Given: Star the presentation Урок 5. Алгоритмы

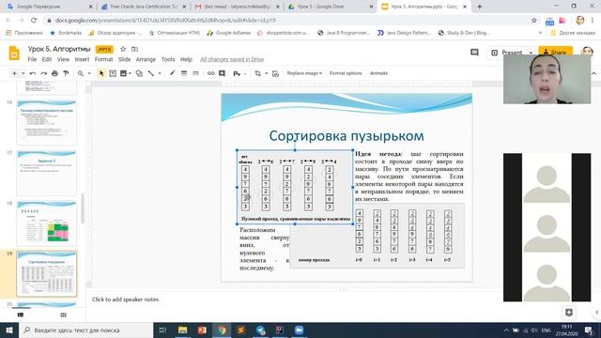Looking at the screenshot, I should click(x=123, y=49).
